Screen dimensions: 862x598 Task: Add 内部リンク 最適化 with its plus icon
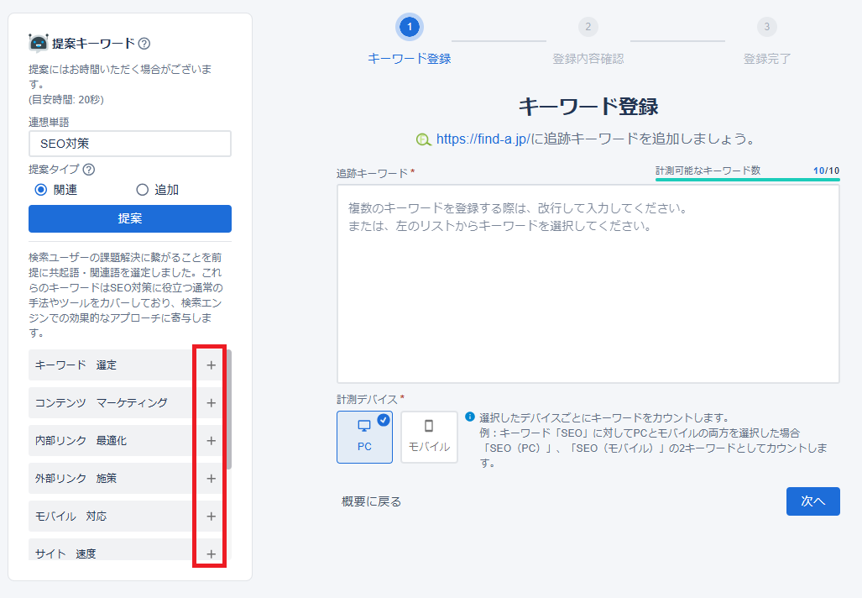tap(212, 441)
